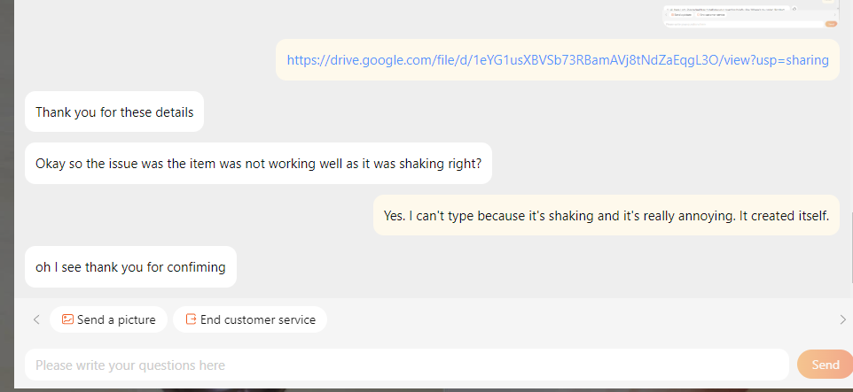The height and width of the screenshot is (392, 853).
Task: Click the reply starting 'Yes. I can't type'
Action: point(606,215)
